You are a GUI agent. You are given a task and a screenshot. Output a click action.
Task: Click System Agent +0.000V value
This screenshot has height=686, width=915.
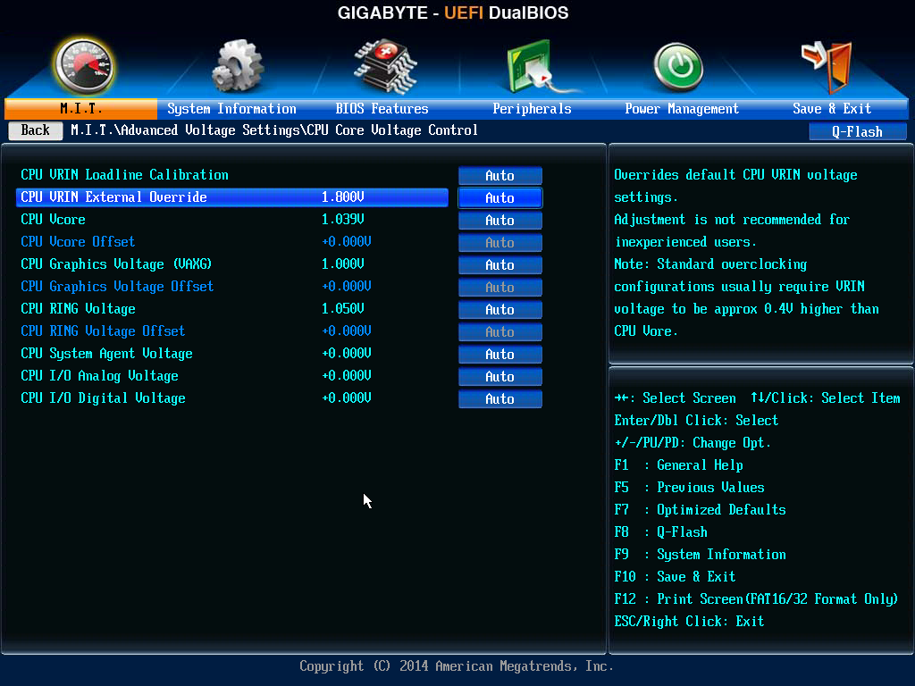point(347,354)
